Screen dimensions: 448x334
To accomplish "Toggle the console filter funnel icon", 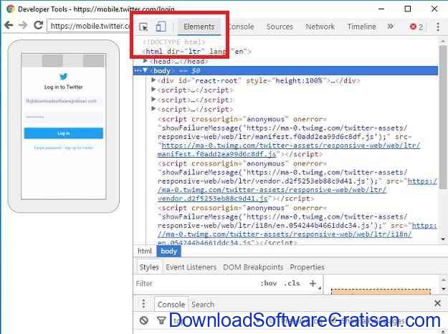I will (x=161, y=321).
